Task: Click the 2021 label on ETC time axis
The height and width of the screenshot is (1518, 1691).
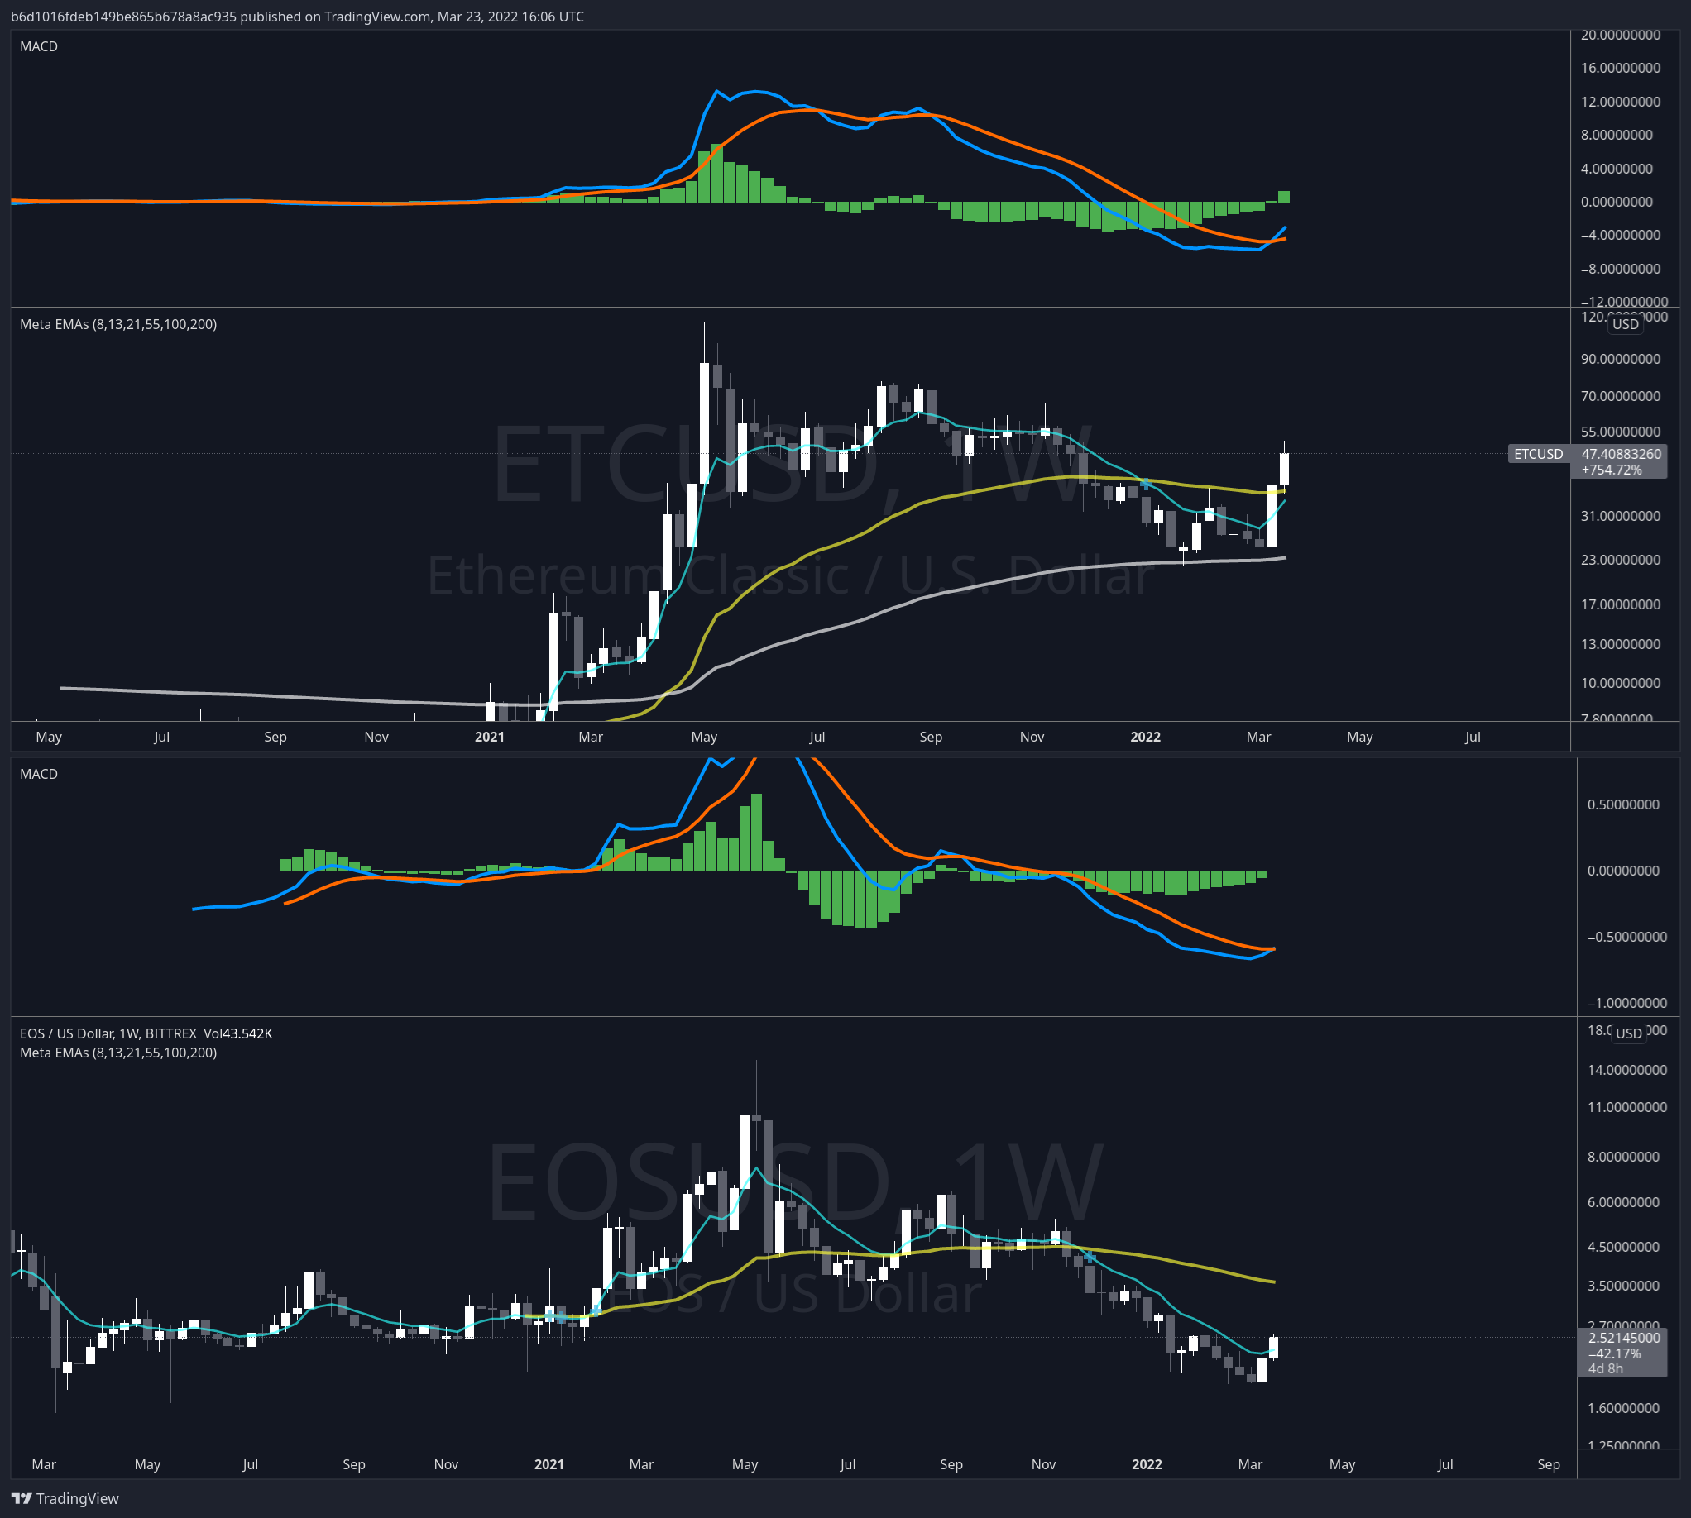Action: 489,737
